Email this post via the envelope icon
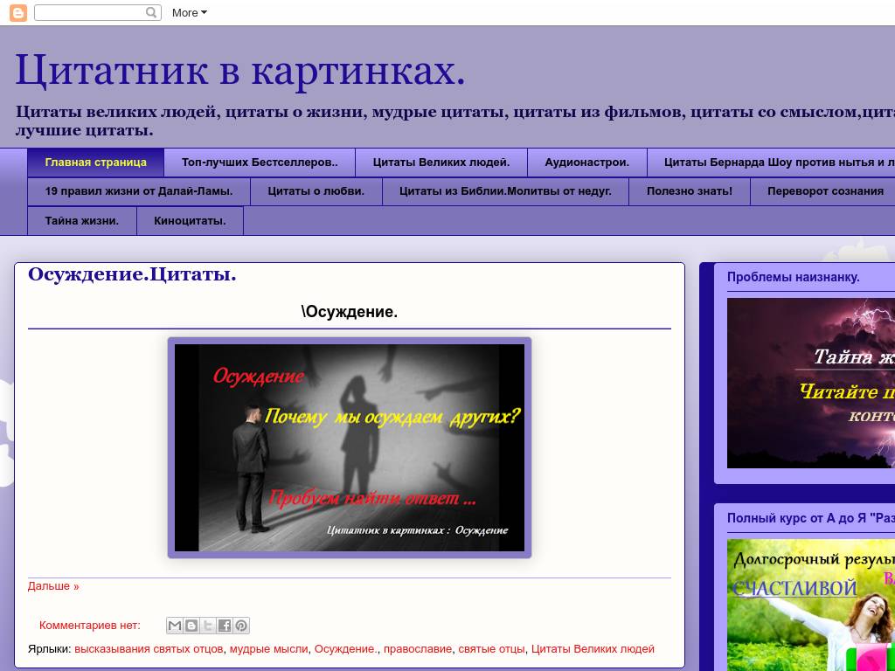The height and width of the screenshot is (671, 895). click(174, 626)
